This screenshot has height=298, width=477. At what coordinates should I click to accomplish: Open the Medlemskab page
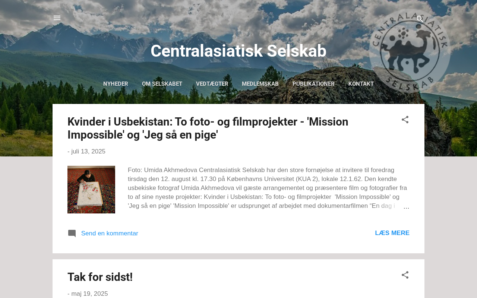[x=260, y=84]
